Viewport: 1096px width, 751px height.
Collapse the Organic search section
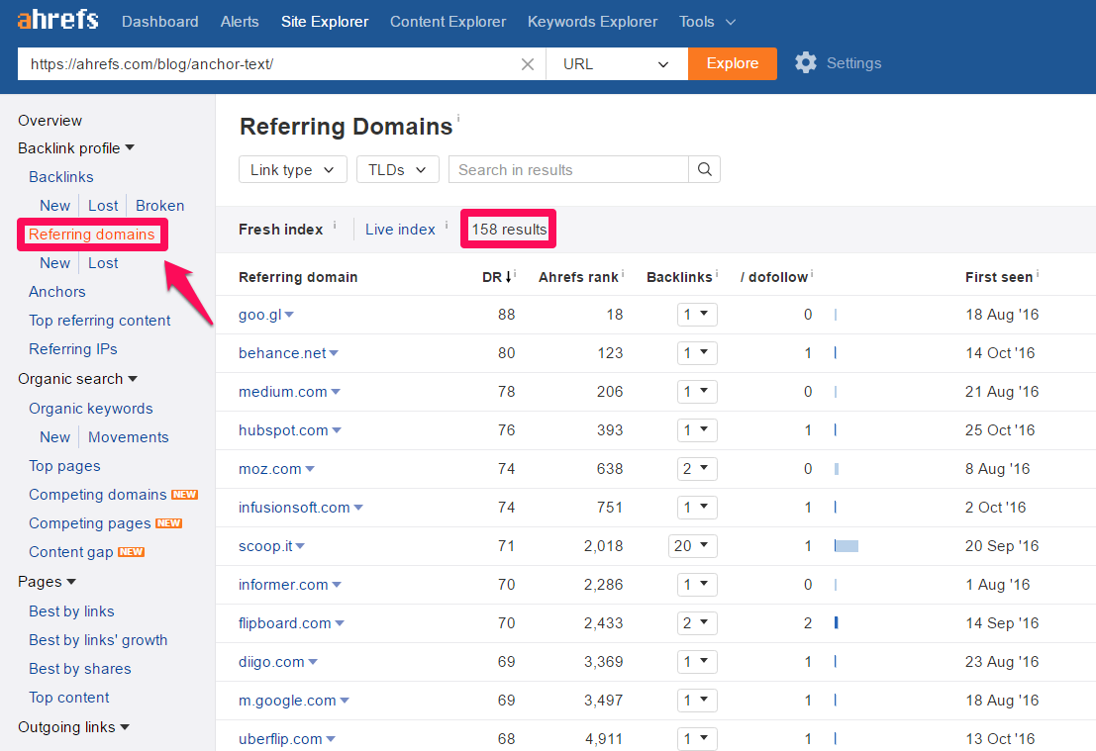[x=77, y=379]
